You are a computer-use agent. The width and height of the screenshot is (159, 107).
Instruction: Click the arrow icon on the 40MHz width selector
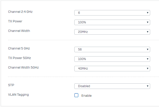click(147, 69)
